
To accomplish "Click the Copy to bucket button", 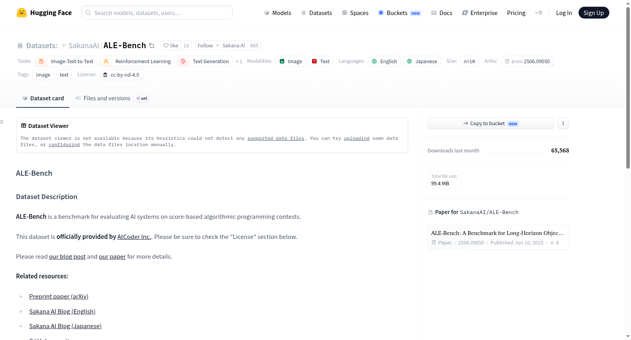I will tap(491, 123).
